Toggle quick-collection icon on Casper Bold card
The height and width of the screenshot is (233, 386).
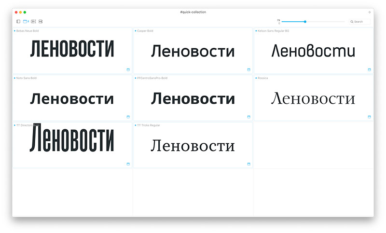point(248,69)
